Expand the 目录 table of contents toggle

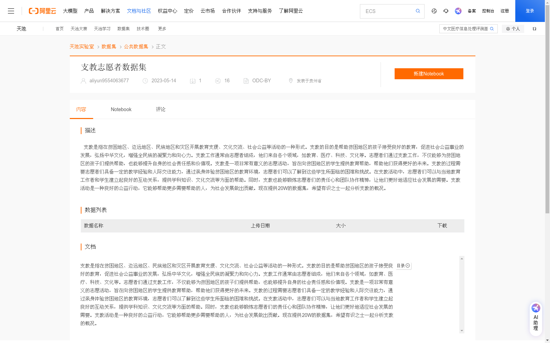pos(404,266)
